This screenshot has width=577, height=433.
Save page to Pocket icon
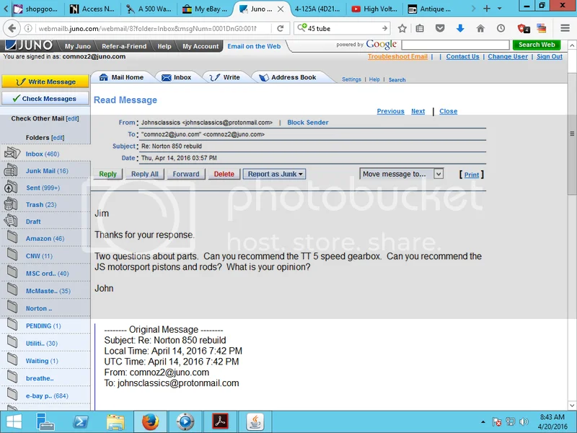coord(441,28)
